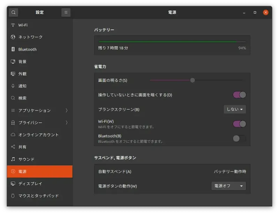The image size is (279, 214).
Task: Open the search icon in Settings
Action: click(13, 12)
